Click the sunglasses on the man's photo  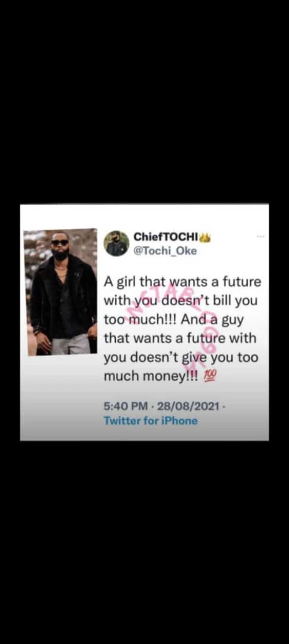60,242
